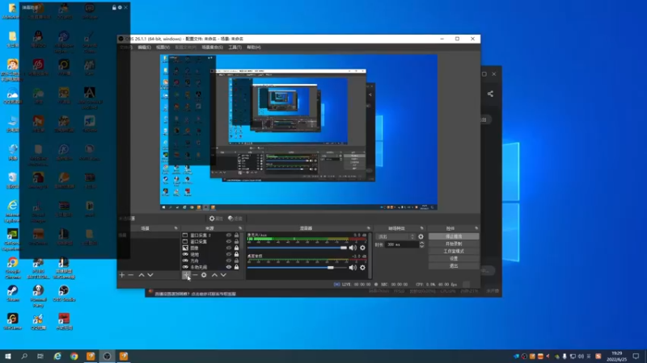Open Task View from the taskbar
The image size is (647, 363).
40,356
